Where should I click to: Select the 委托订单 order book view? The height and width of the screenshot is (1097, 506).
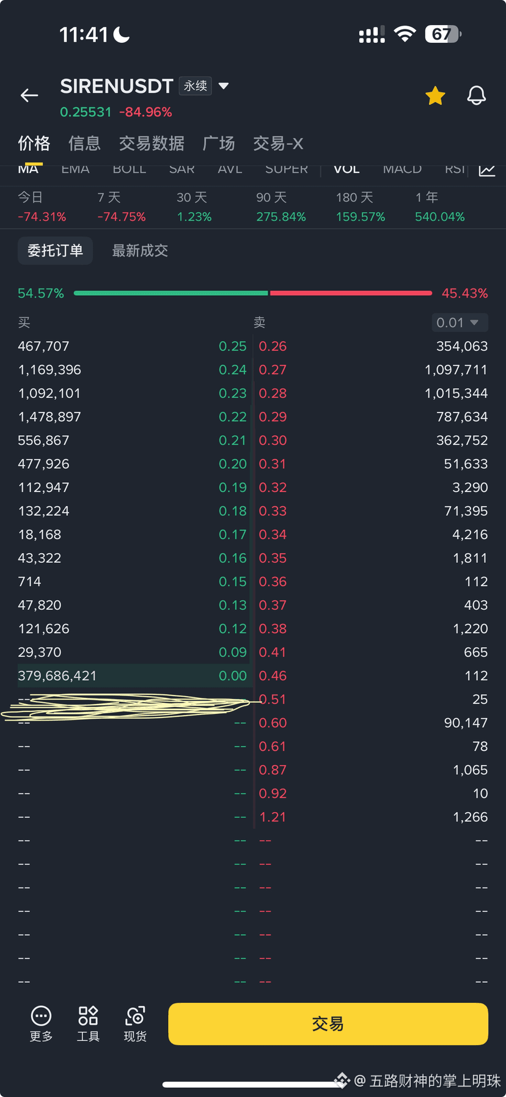pyautogui.click(x=55, y=251)
